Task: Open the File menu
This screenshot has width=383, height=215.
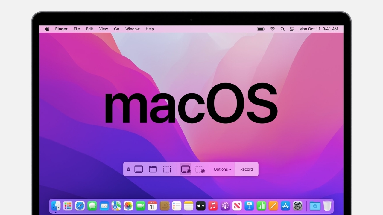Action: 77,29
